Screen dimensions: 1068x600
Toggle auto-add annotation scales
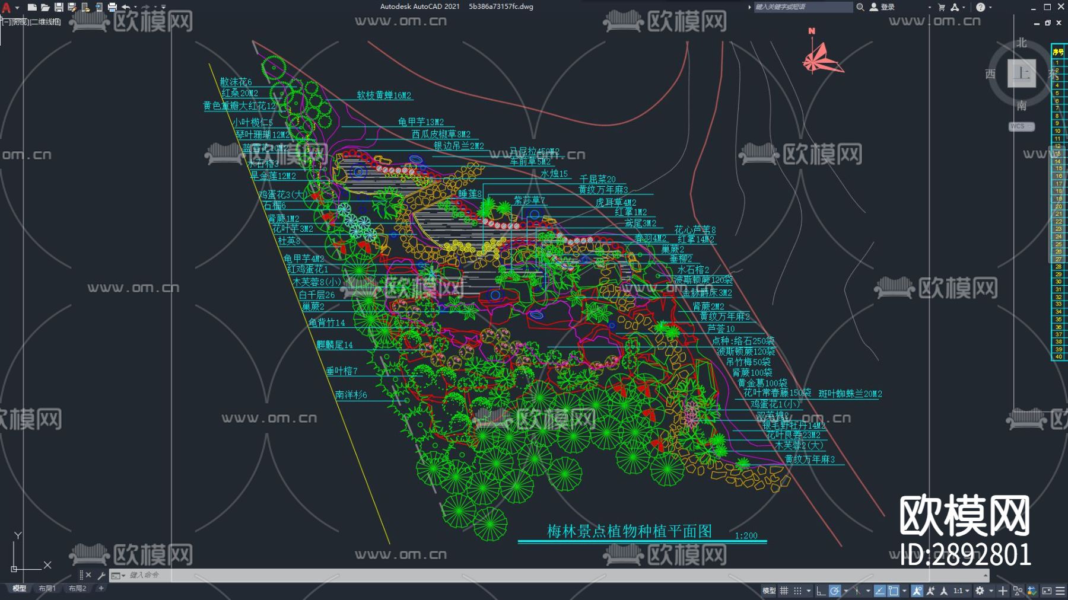(x=930, y=591)
